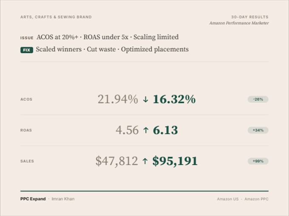Click the new ACOS value 16.32%
Screen dimensions: 289x216
(174, 100)
